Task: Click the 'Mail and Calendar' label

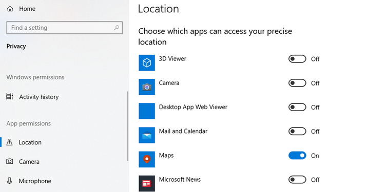Action: (x=183, y=131)
